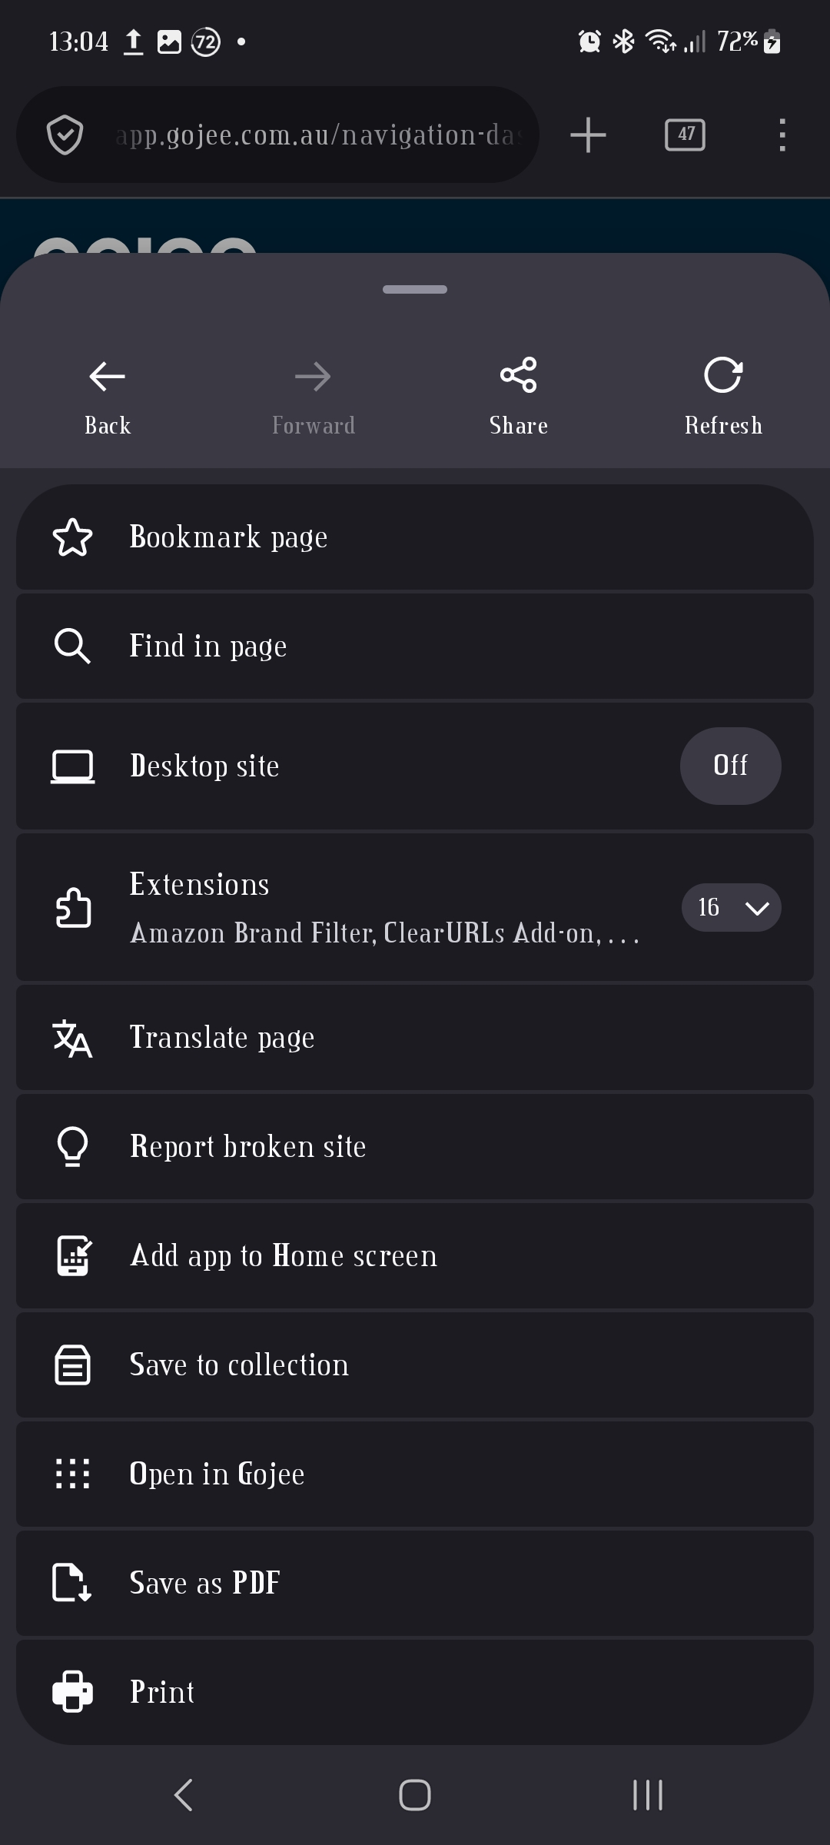Expand the Extensions list chevron
This screenshot has height=1845, width=830.
(x=757, y=908)
